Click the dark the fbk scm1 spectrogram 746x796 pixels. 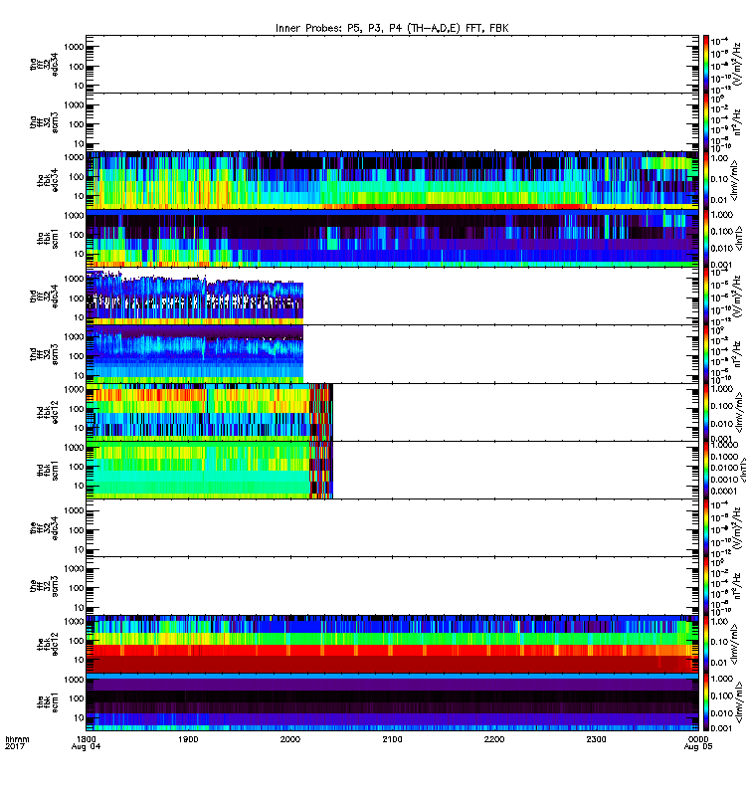[392, 702]
